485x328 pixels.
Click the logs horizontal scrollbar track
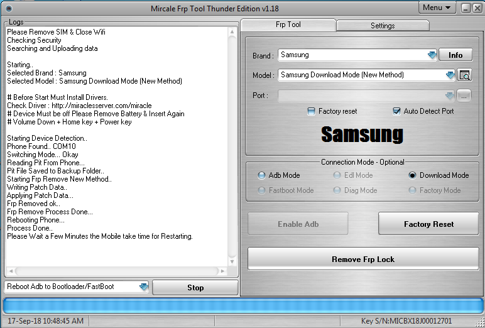(x=117, y=271)
